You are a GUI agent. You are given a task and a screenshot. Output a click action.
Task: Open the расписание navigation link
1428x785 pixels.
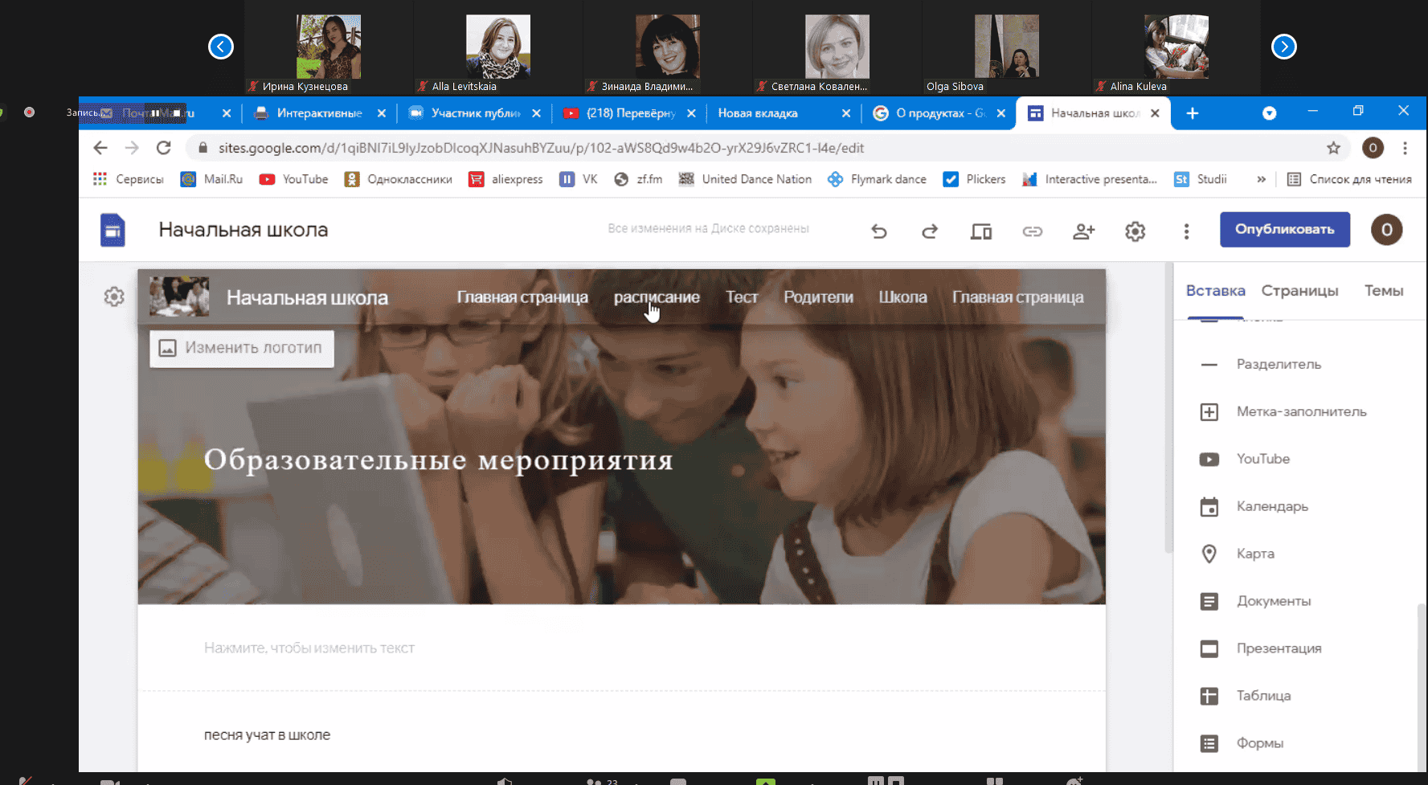point(657,297)
